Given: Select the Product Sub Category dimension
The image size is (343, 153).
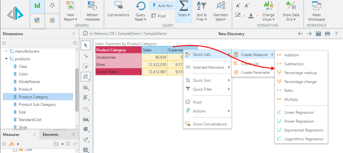Looking at the screenshot, I should click(37, 104).
